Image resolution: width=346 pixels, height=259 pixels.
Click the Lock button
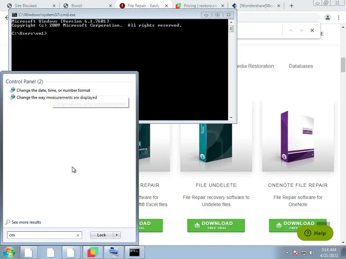pos(101,235)
